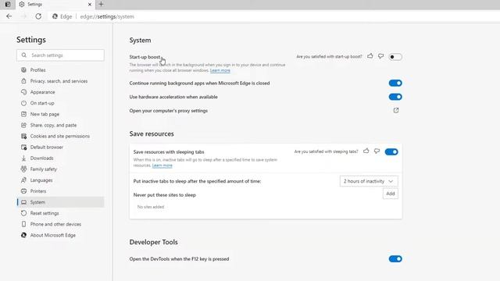Toggle hardware acceleration when available
This screenshot has width=500, height=281.
pyautogui.click(x=395, y=97)
